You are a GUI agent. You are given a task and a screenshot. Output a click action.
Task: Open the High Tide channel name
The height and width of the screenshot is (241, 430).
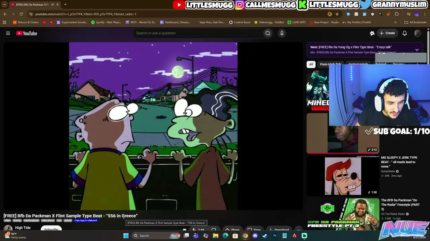(x=23, y=228)
